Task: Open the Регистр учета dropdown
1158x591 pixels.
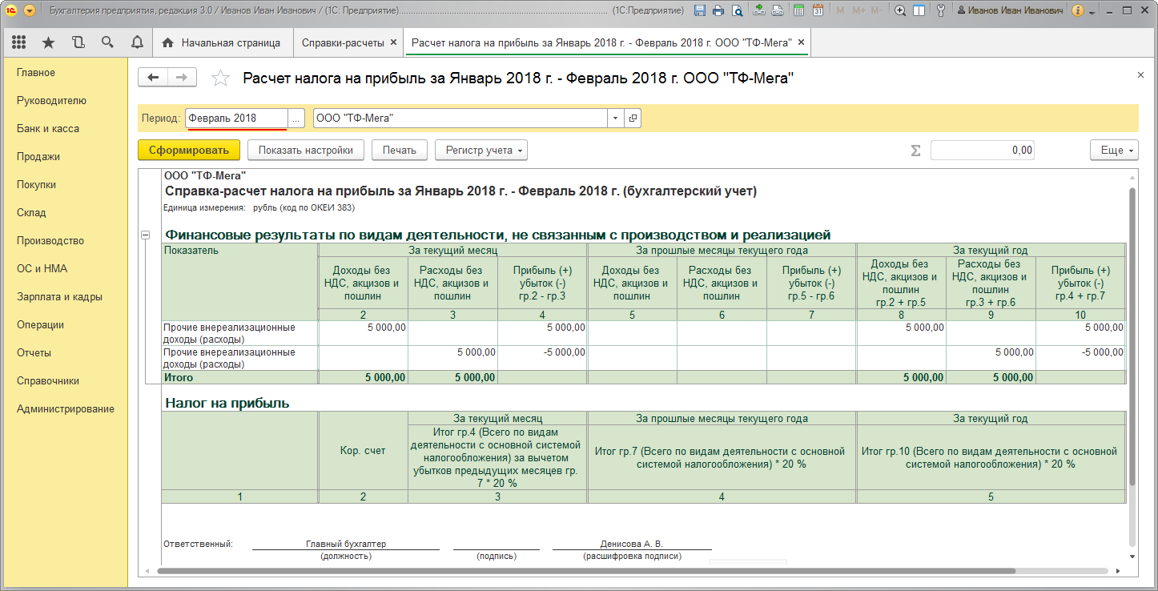Action: point(480,151)
